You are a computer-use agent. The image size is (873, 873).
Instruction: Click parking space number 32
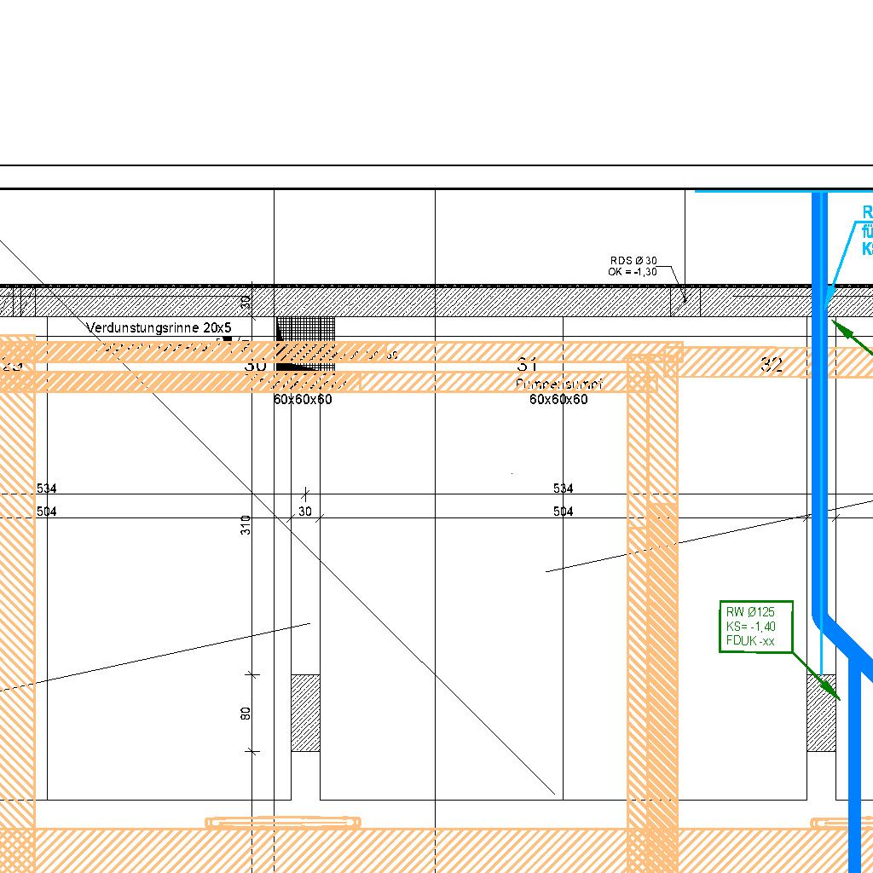pos(772,365)
